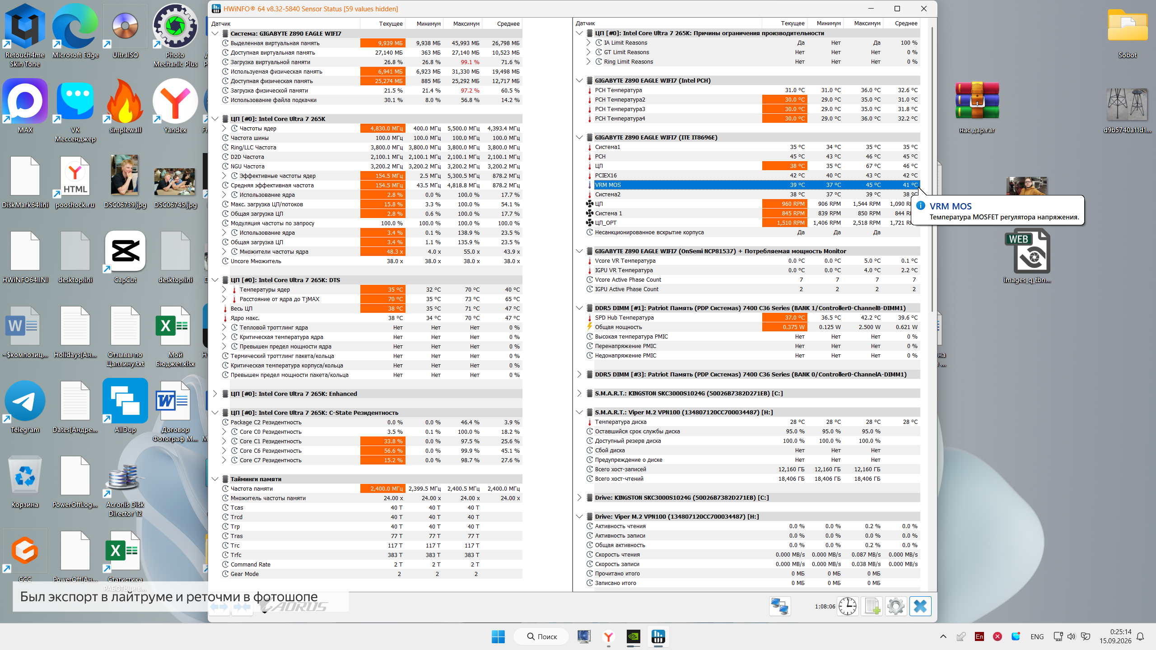Click Датчик column header in right panel

(668, 23)
